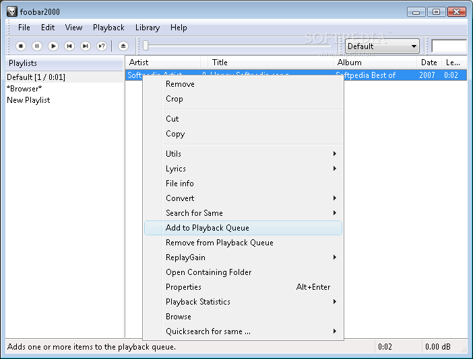
Task: Open the Edit menu
Action: tap(48, 28)
